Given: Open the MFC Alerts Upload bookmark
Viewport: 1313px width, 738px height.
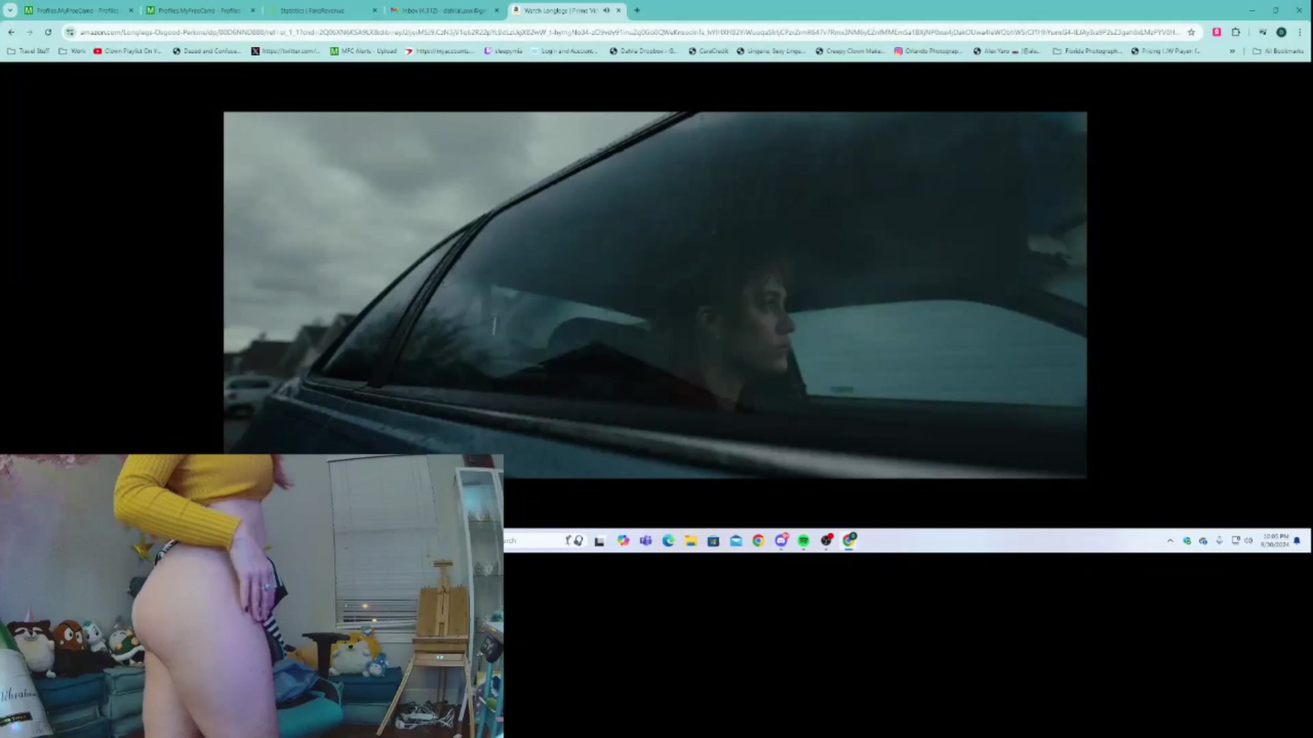Looking at the screenshot, I should pyautogui.click(x=363, y=51).
